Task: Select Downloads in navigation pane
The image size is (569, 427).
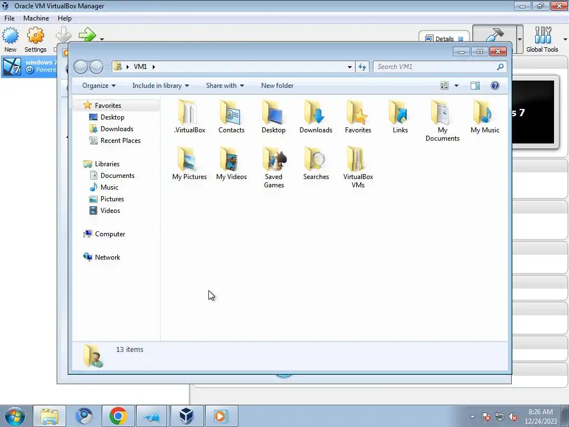Action: point(117,129)
